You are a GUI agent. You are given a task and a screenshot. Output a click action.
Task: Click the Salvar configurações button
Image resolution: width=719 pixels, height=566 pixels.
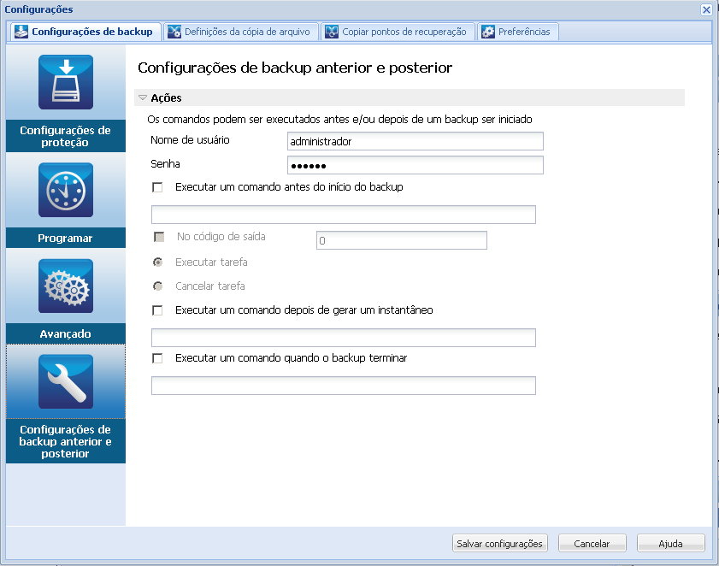point(499,543)
